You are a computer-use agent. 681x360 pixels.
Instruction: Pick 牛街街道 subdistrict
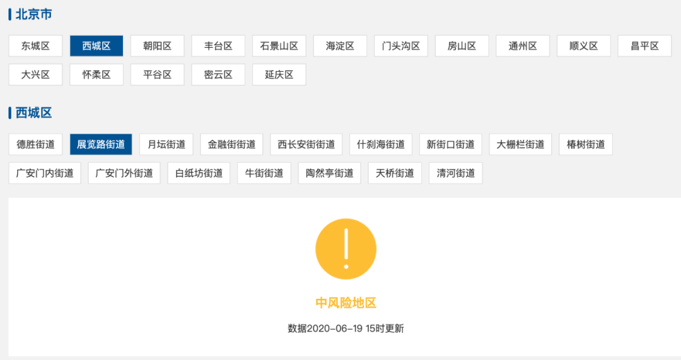pos(264,173)
